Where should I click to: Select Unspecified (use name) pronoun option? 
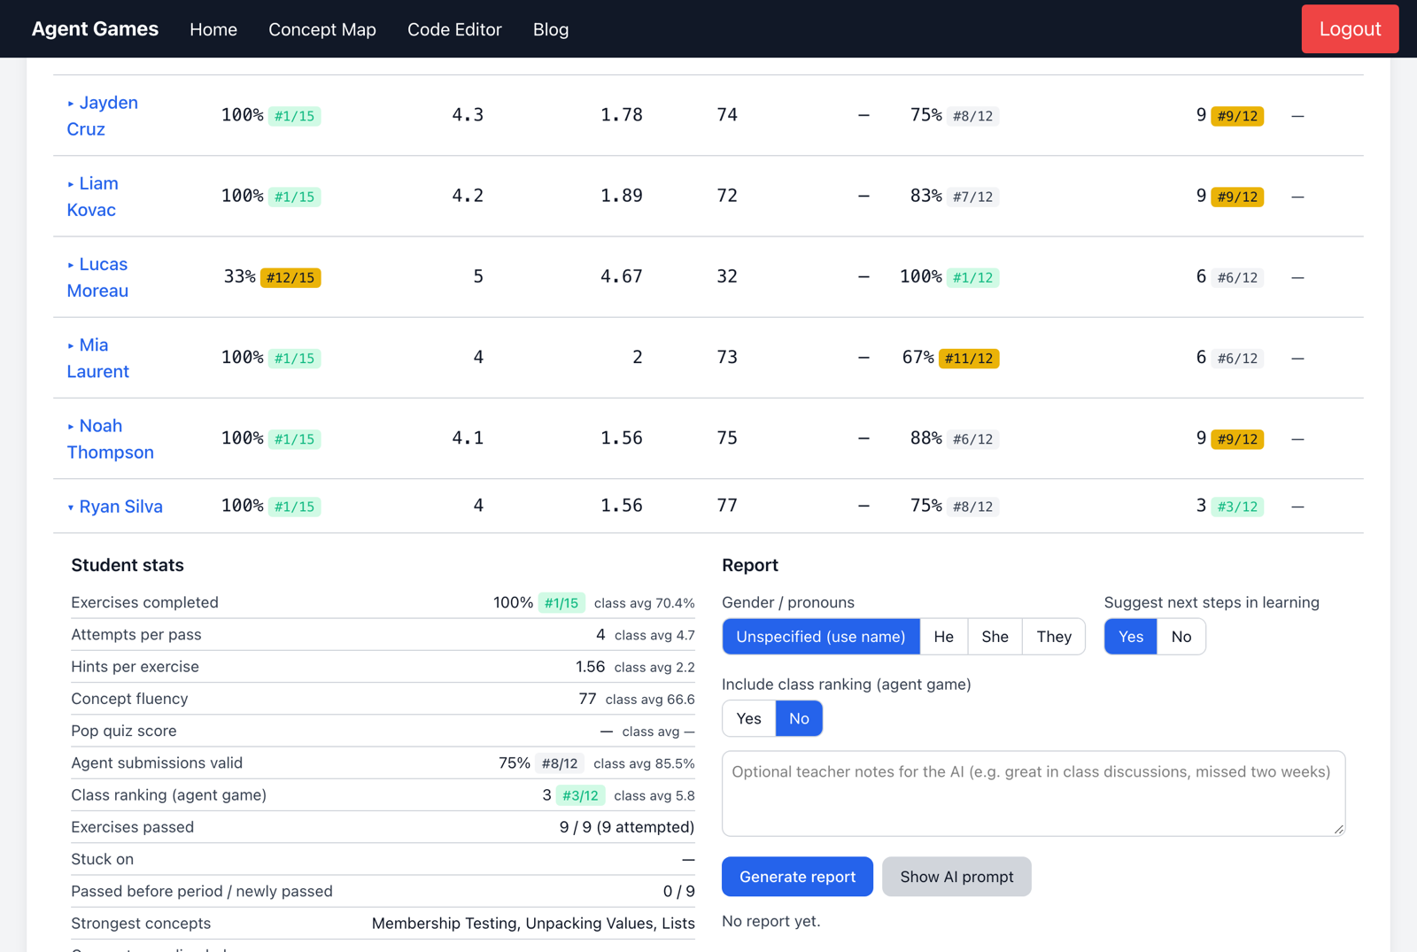821,637
